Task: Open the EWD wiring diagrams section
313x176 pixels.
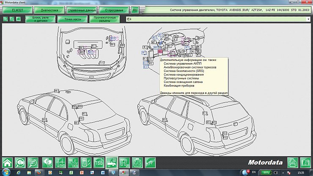Action: click(x=60, y=162)
